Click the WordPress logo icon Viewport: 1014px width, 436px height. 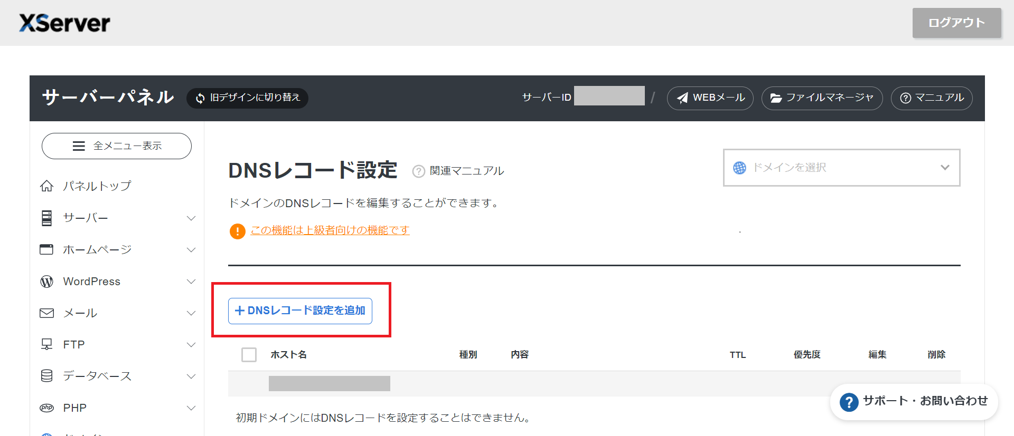46,282
